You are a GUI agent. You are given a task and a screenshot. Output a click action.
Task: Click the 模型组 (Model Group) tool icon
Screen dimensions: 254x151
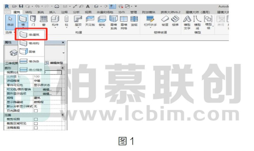208,19
